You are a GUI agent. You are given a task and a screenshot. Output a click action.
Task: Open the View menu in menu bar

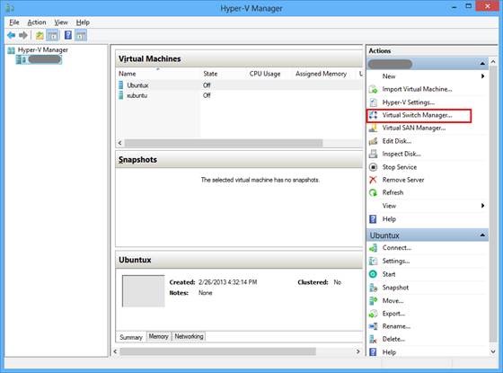click(x=61, y=22)
